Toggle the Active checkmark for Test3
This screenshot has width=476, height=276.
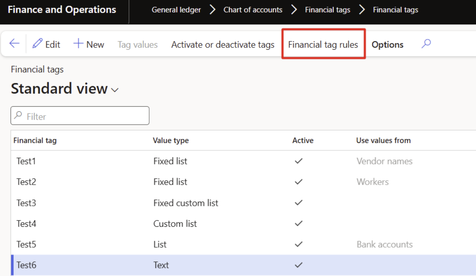tap(299, 203)
